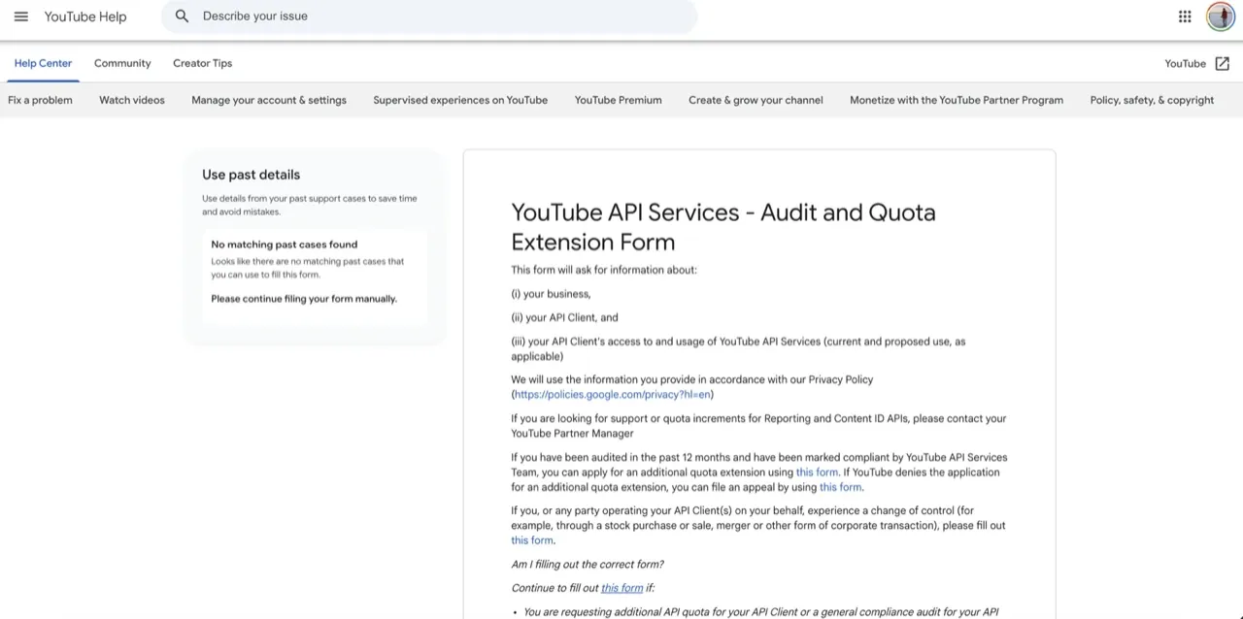Image resolution: width=1243 pixels, height=619 pixels.
Task: Click the 'Use past details' heading
Action: [251, 175]
